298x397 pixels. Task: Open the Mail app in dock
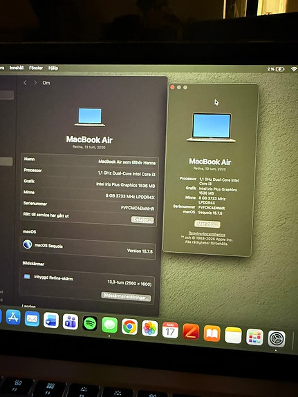point(32,319)
